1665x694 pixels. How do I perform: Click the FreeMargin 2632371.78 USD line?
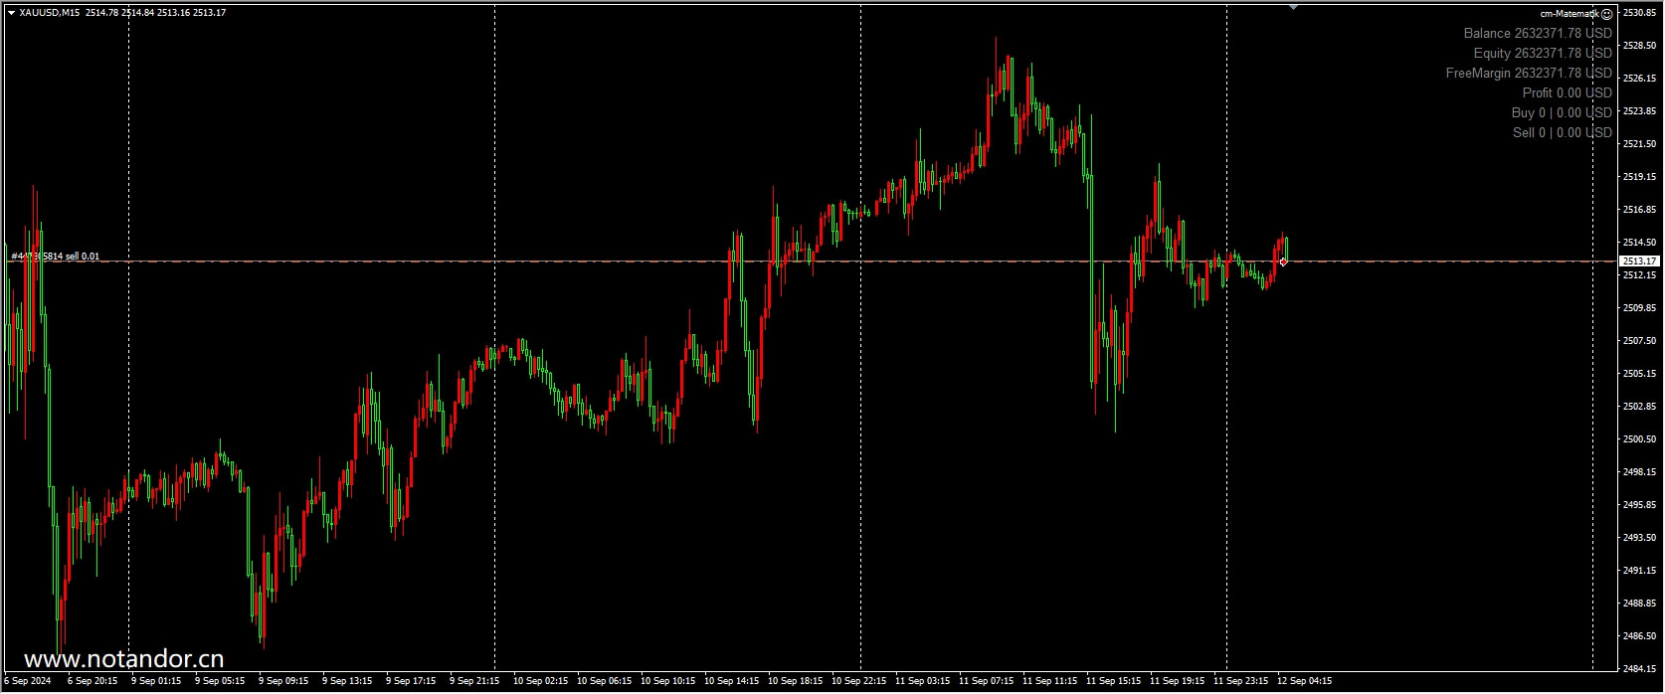click(1529, 73)
